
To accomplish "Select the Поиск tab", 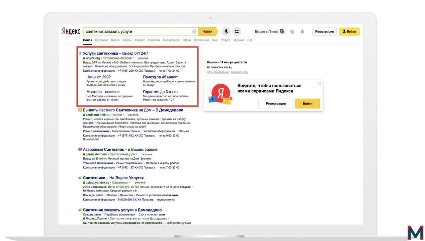I will point(88,40).
